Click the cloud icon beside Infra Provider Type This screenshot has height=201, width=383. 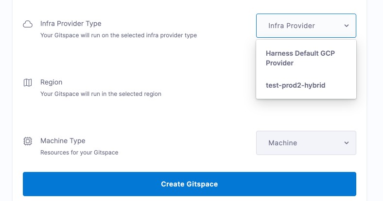(28, 24)
